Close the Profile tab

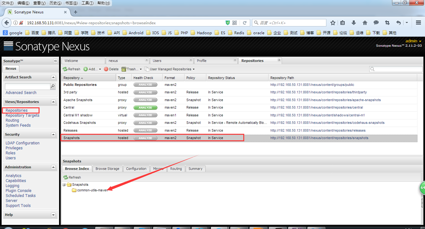tap(235, 60)
